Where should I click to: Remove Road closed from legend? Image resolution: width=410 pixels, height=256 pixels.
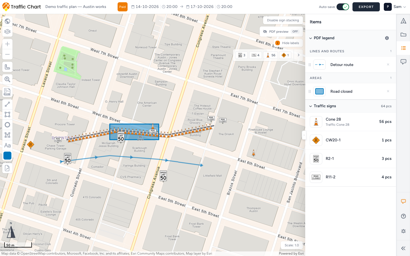388,91
